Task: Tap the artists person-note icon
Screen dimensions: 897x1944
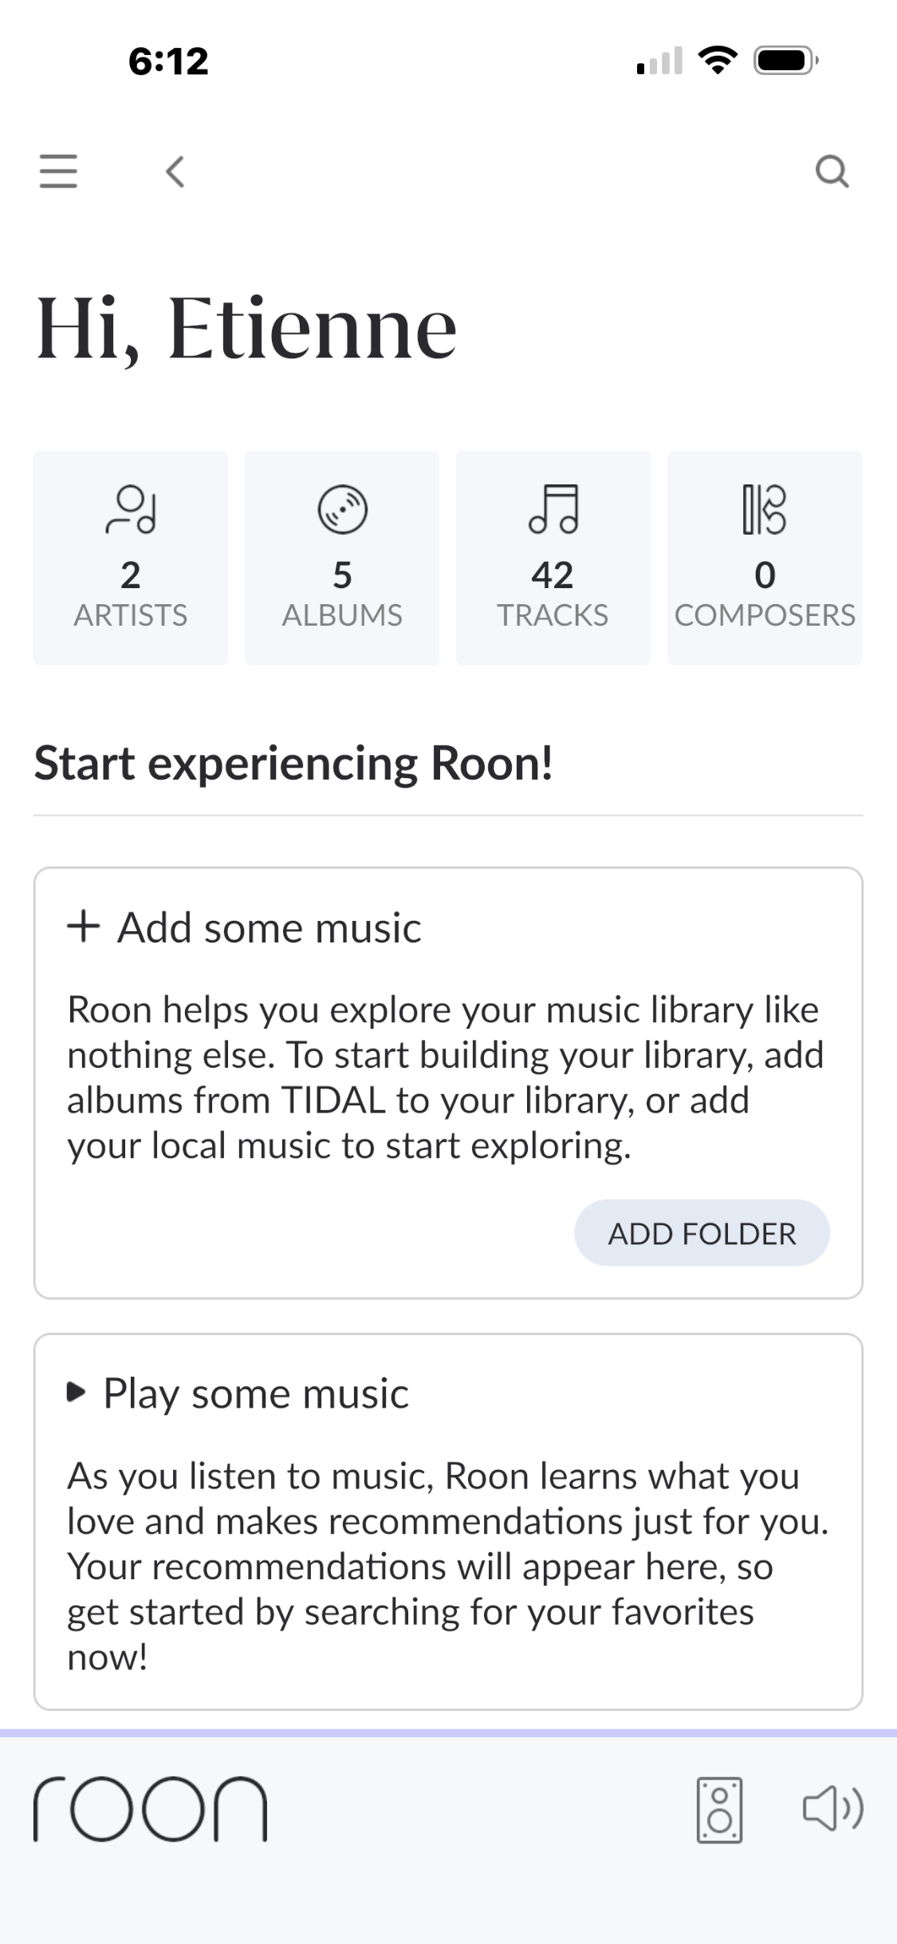Action: point(131,509)
